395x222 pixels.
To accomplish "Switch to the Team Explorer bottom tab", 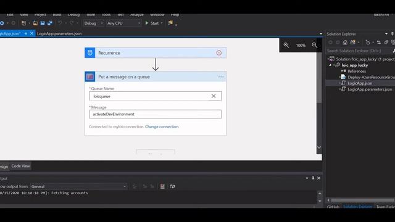I will (385, 207).
